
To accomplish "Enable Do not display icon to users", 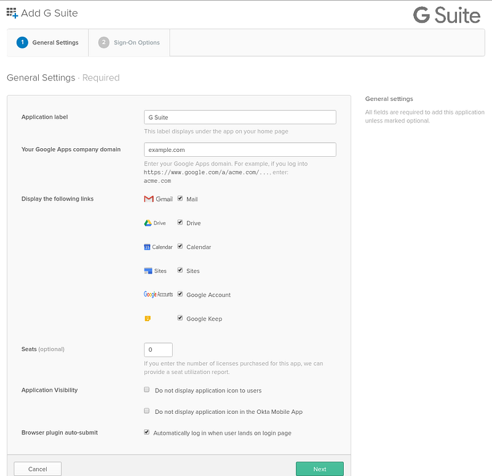I will click(x=146, y=390).
